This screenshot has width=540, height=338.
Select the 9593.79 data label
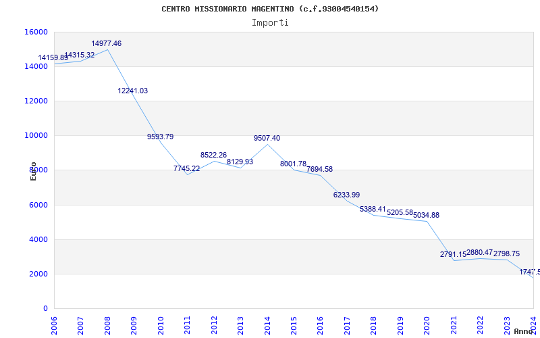(161, 137)
